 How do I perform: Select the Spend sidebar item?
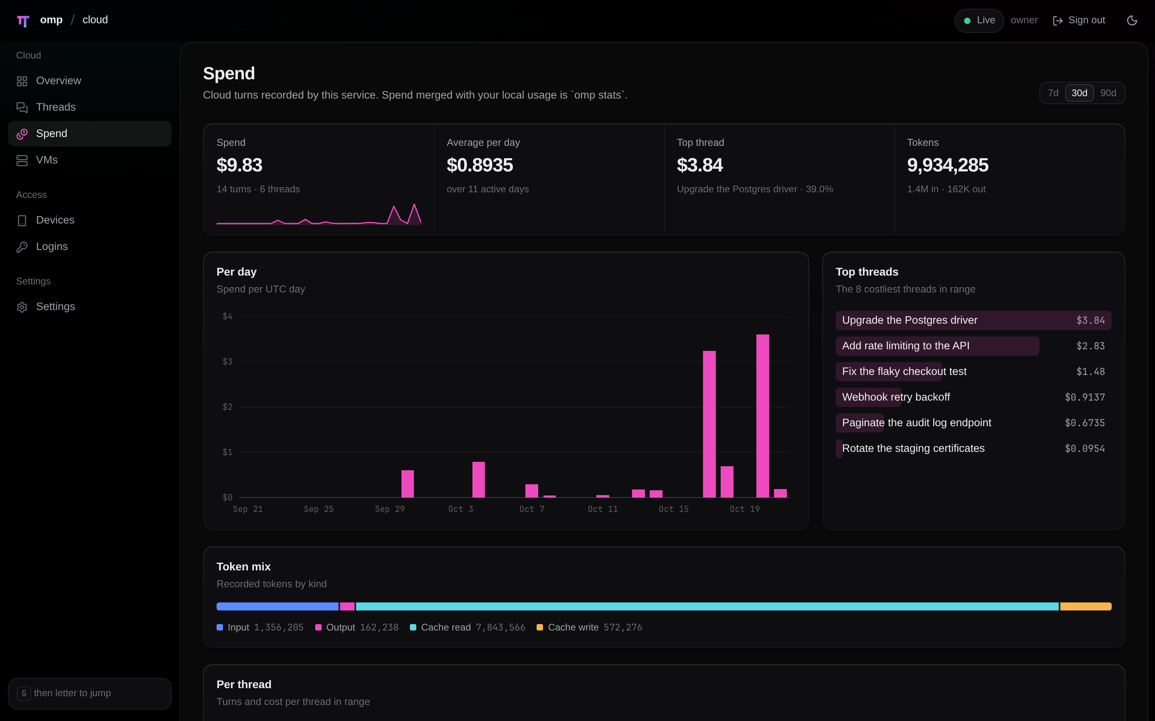[x=90, y=133]
